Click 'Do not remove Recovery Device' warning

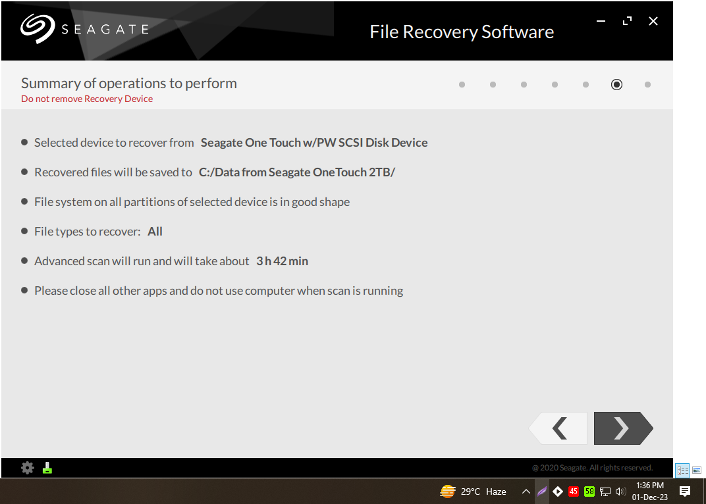pos(87,99)
